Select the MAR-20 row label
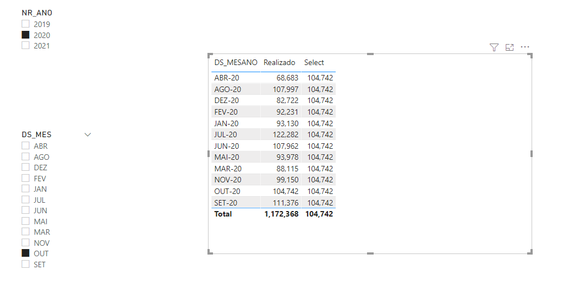This screenshot has width=569, height=297. coord(228,169)
